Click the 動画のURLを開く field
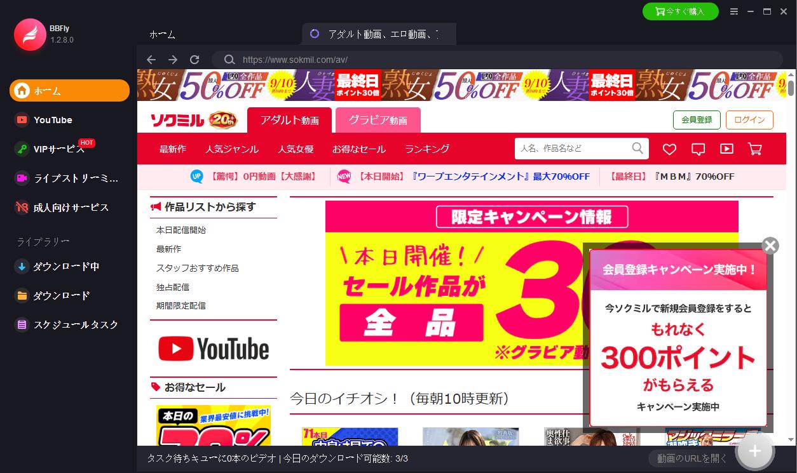The image size is (797, 473). point(691,458)
